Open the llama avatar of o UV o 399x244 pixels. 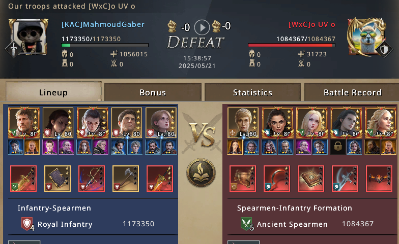point(366,38)
